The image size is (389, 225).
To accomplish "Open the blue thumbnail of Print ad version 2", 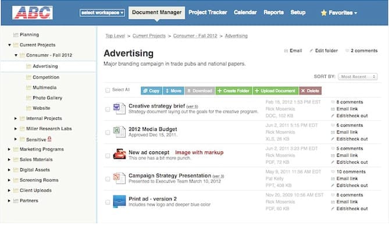I will pyautogui.click(x=119, y=201).
